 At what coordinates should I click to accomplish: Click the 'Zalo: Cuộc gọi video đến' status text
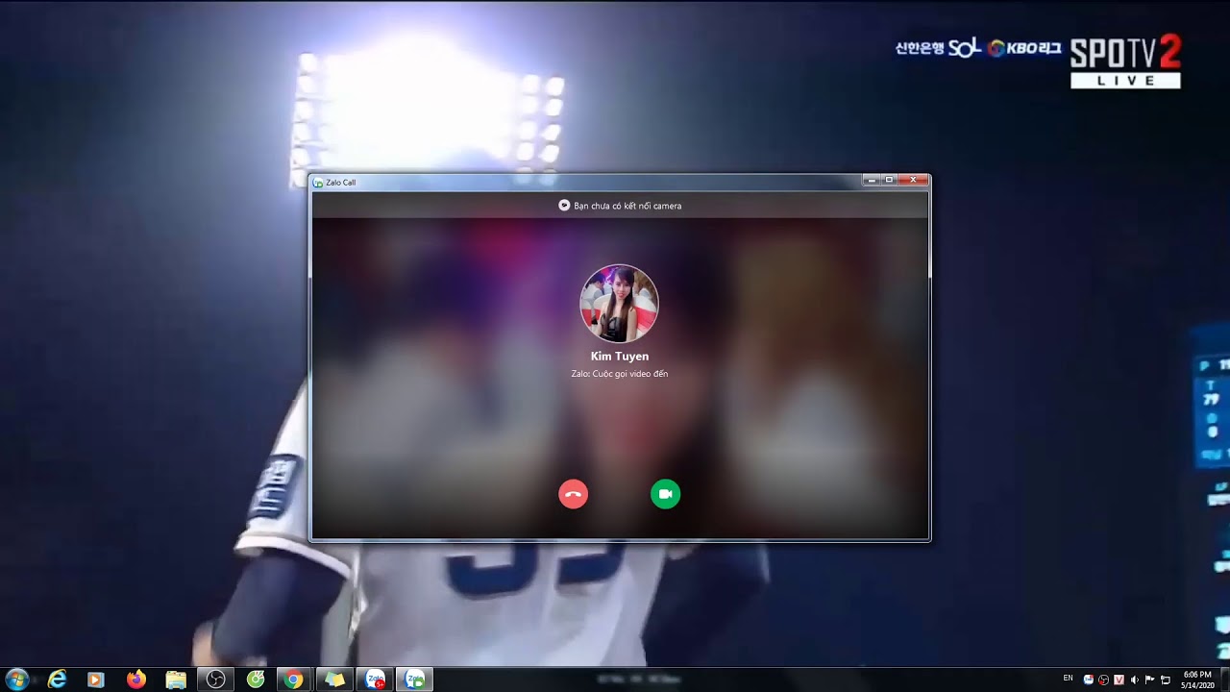(x=620, y=374)
